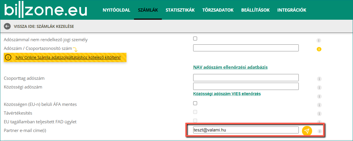Click the back arrow icon
The height and width of the screenshot is (141, 353).
7,26
